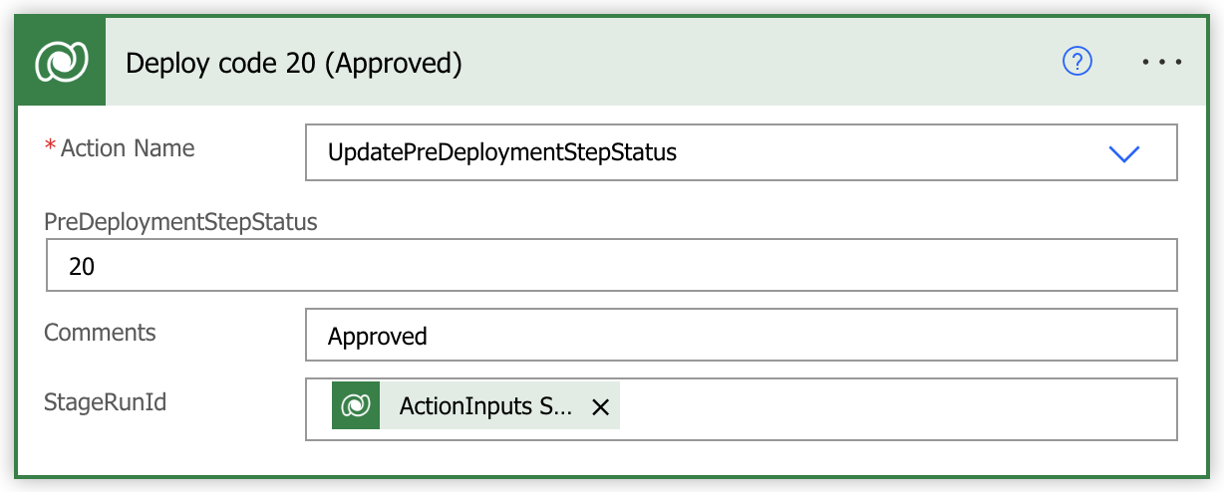The width and height of the screenshot is (1224, 492).
Task: Click the PreDeploymentStepStatus input field
Action: click(x=612, y=265)
